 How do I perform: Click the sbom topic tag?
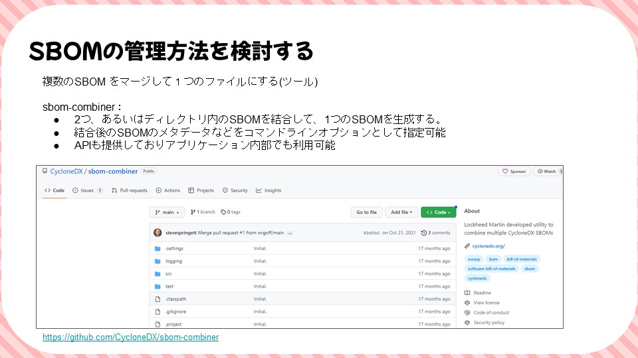point(530,268)
